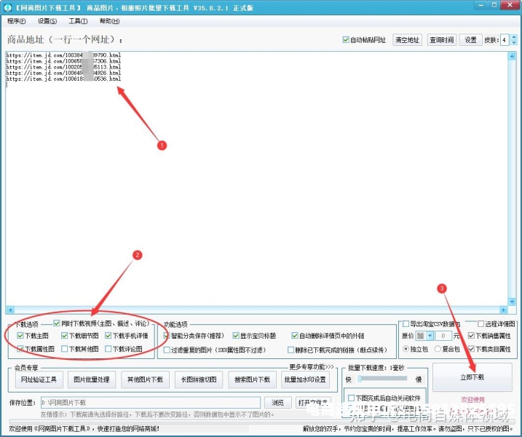Open 长图拼接切图 tool
Screen dimensions: 522x437
coord(199,379)
